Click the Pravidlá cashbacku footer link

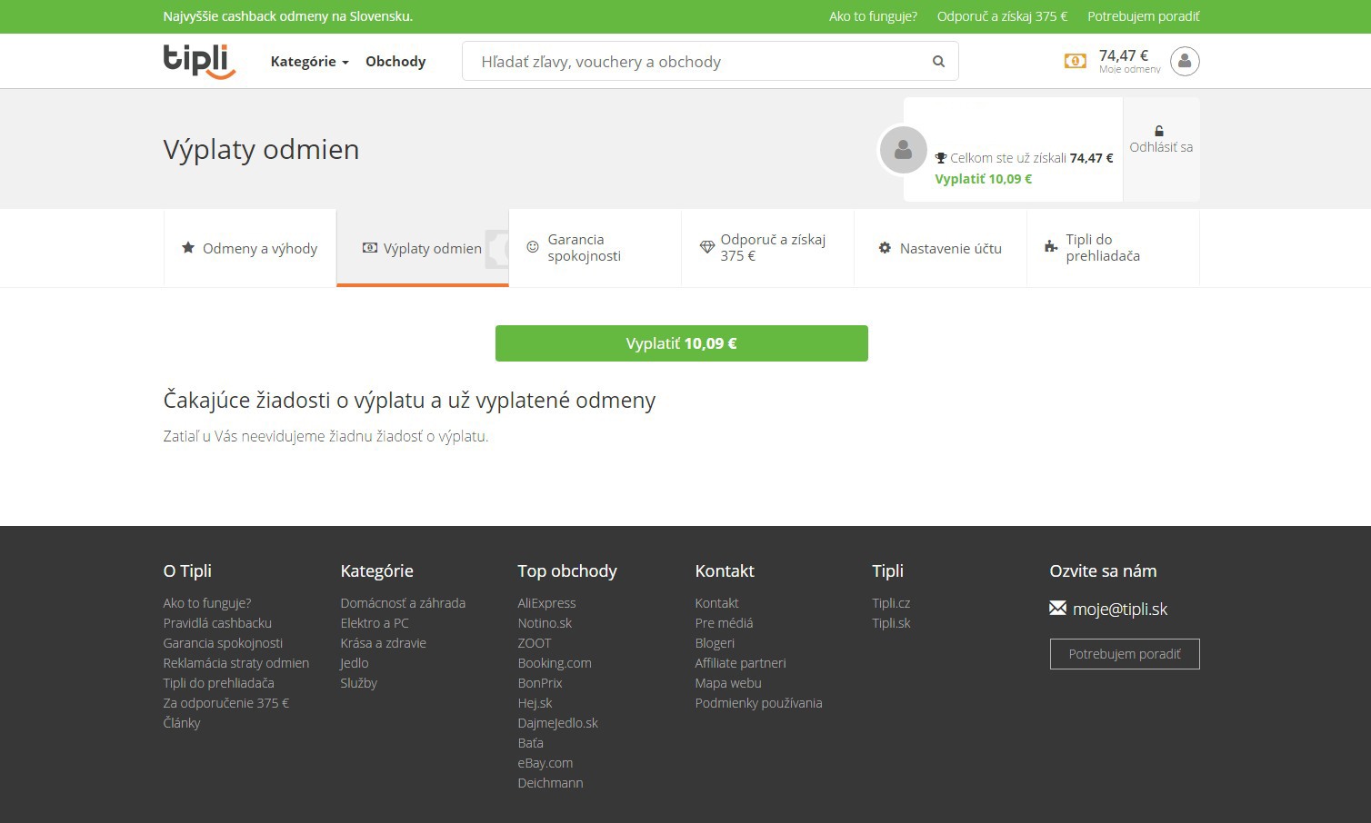point(217,623)
